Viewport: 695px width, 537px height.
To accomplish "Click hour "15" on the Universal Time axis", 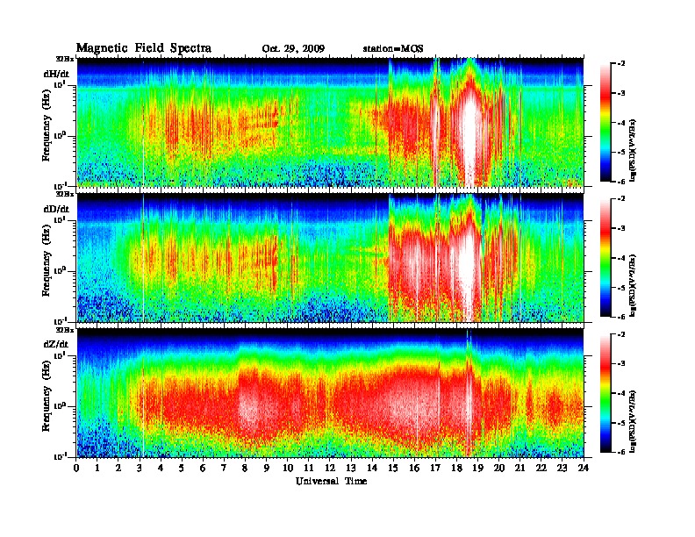I will tap(393, 469).
